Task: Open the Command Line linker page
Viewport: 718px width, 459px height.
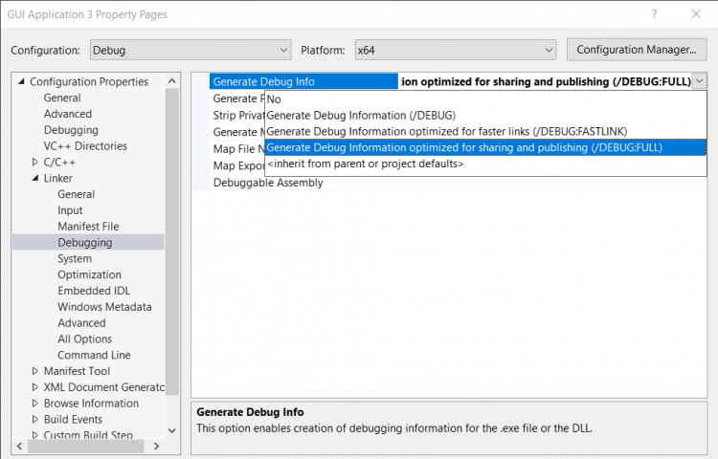Action: pyautogui.click(x=94, y=355)
